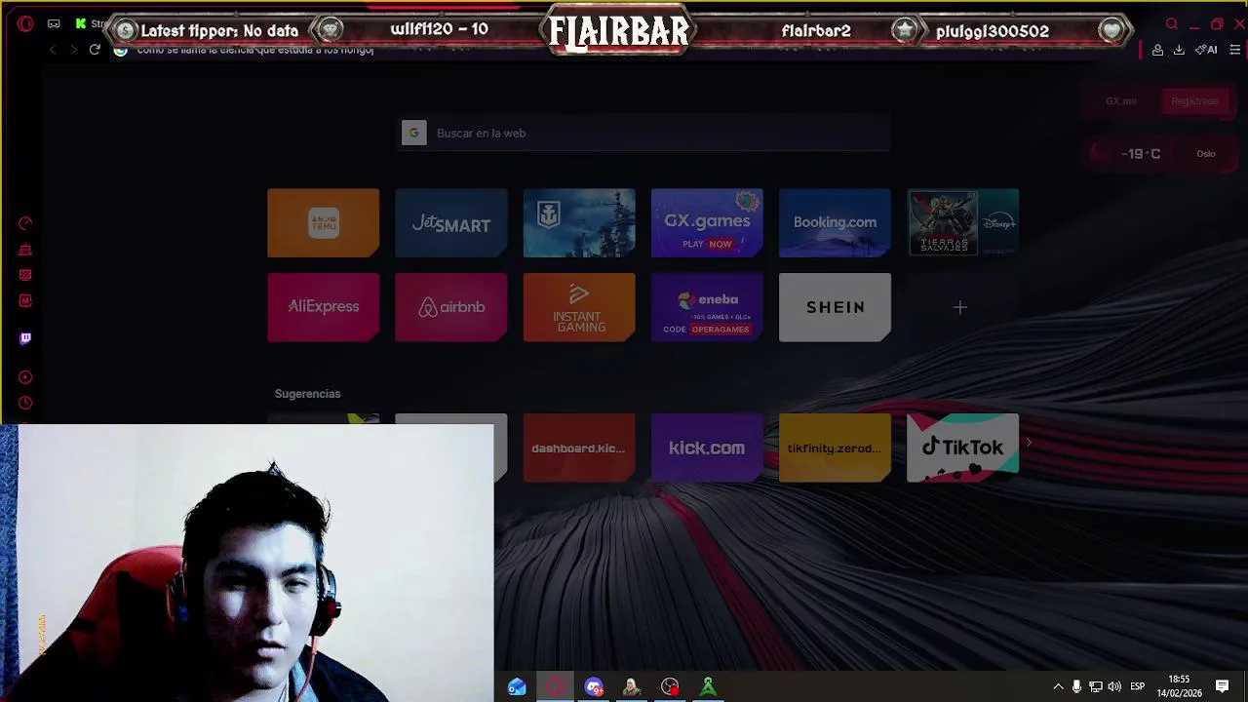This screenshot has width=1248, height=702.
Task: Open the TikTok suggestion tile
Action: (963, 448)
